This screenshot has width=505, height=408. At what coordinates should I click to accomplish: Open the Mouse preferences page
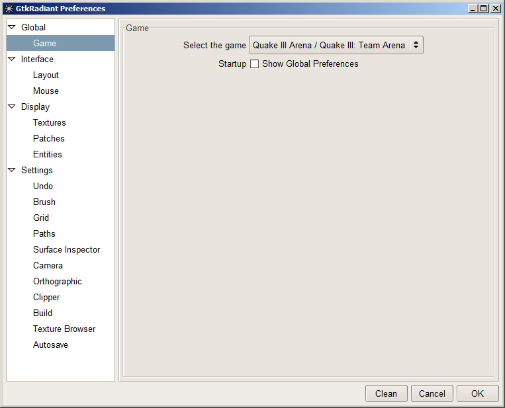point(46,91)
